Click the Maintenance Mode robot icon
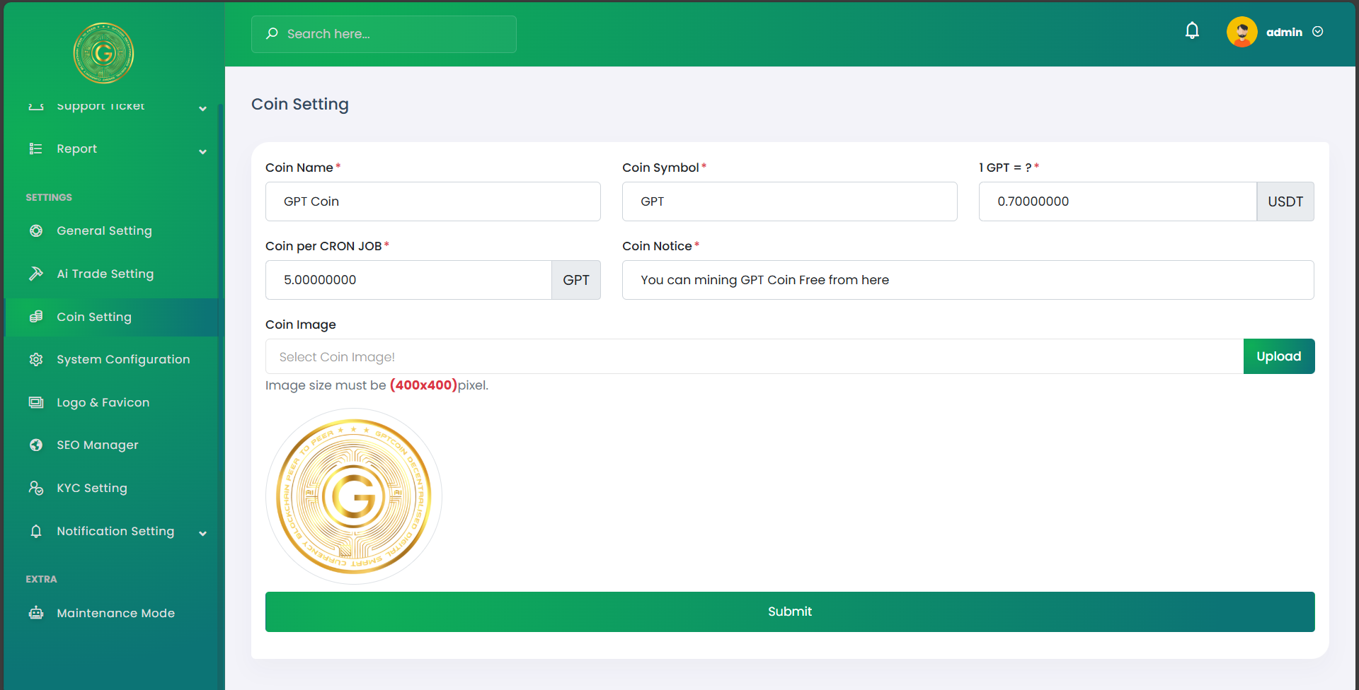 click(x=36, y=613)
